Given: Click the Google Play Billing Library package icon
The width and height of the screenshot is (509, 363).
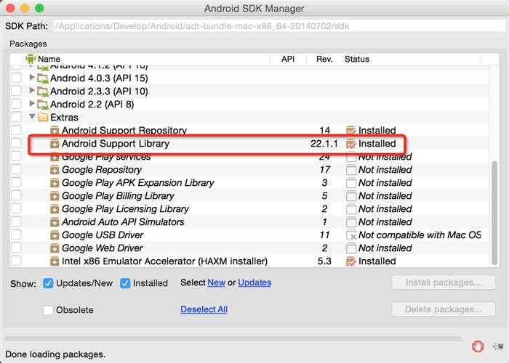Looking at the screenshot, I should 55,196.
